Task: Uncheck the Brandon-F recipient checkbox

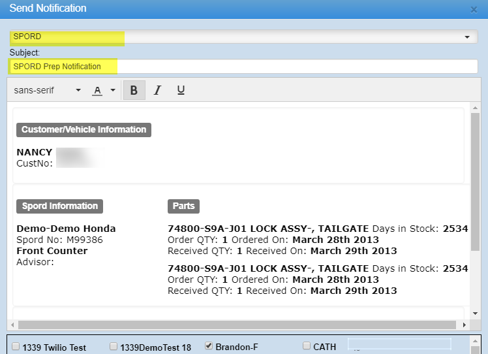Action: (209, 347)
